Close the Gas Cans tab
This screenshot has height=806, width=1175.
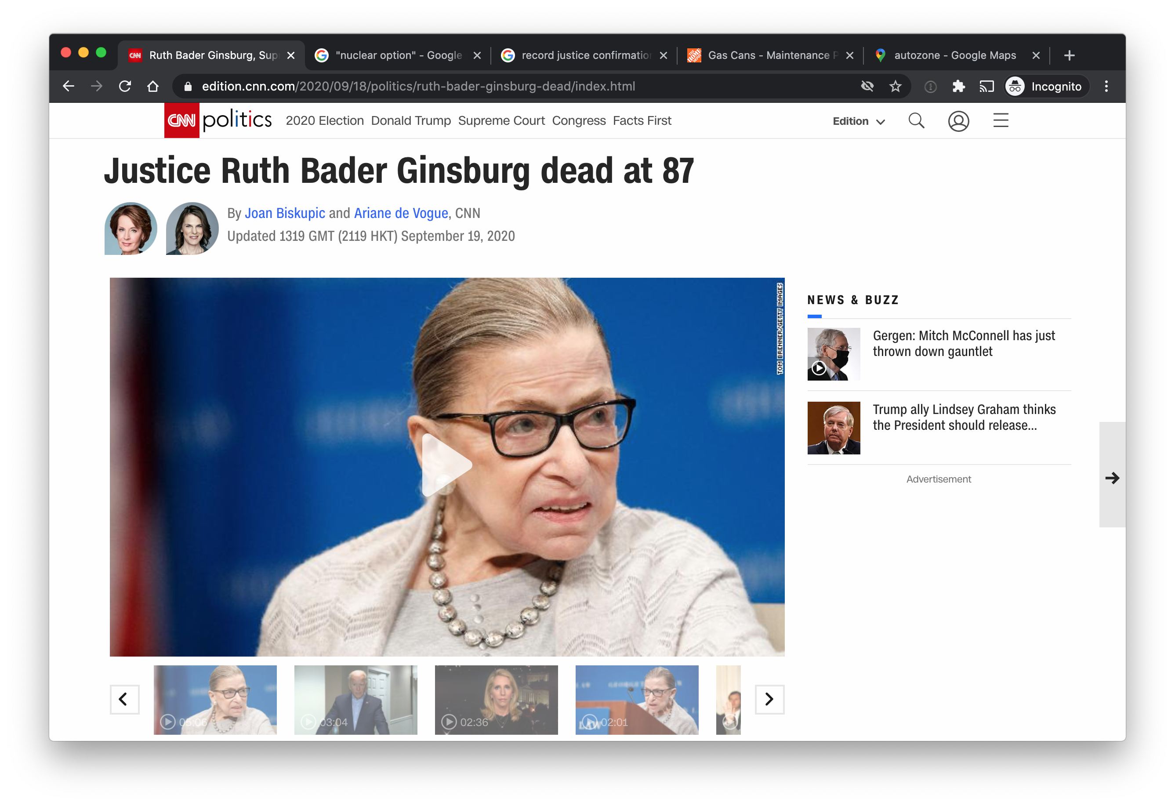[x=849, y=56]
